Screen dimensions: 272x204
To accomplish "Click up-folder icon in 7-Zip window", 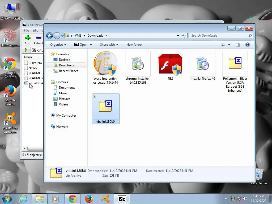I will [25, 50].
